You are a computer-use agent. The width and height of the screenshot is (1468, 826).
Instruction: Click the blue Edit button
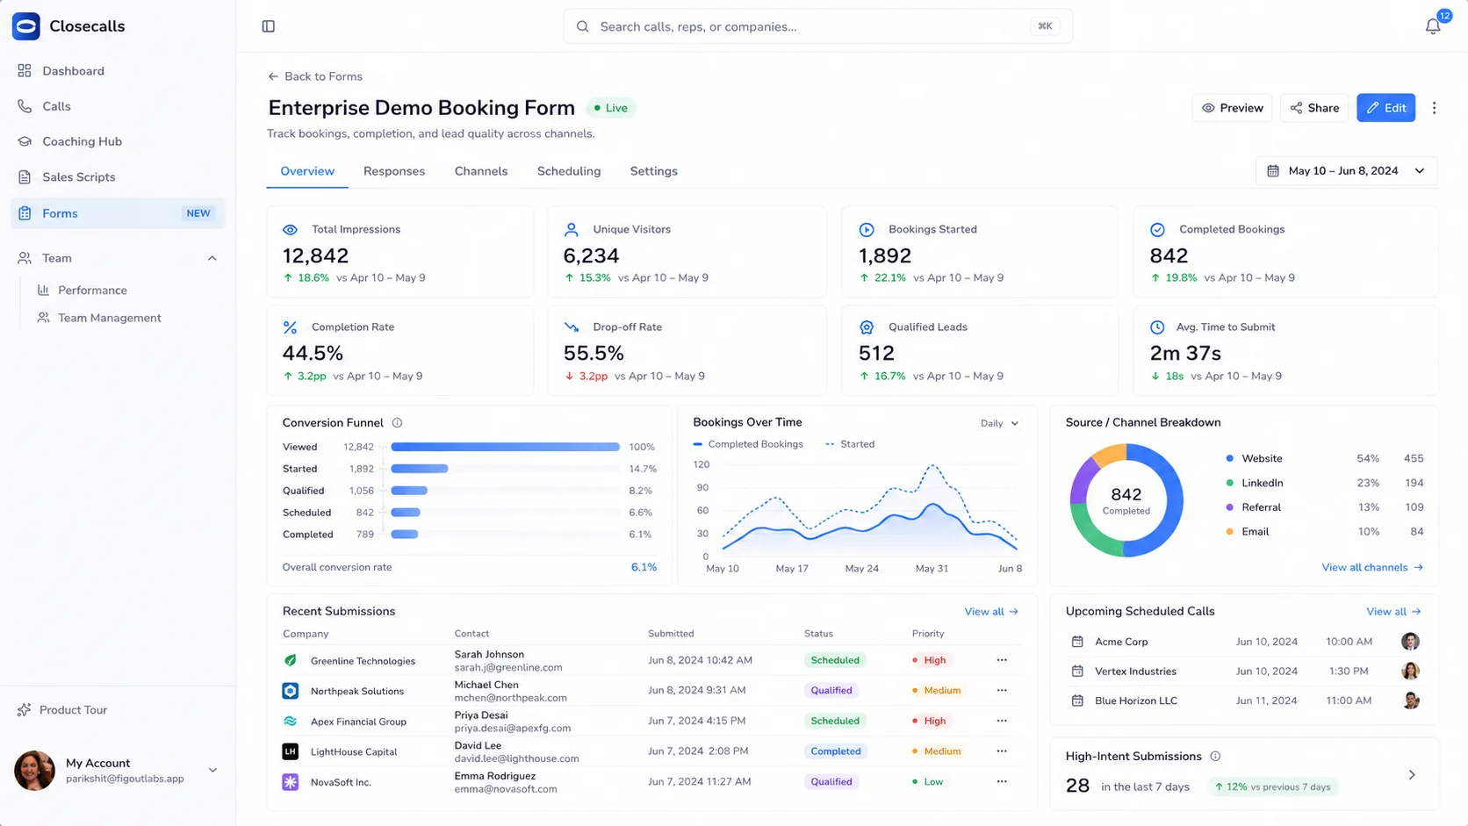tap(1385, 108)
